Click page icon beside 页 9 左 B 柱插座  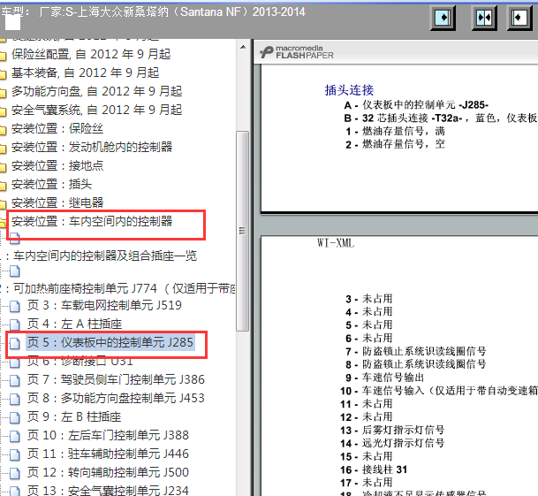[14, 417]
